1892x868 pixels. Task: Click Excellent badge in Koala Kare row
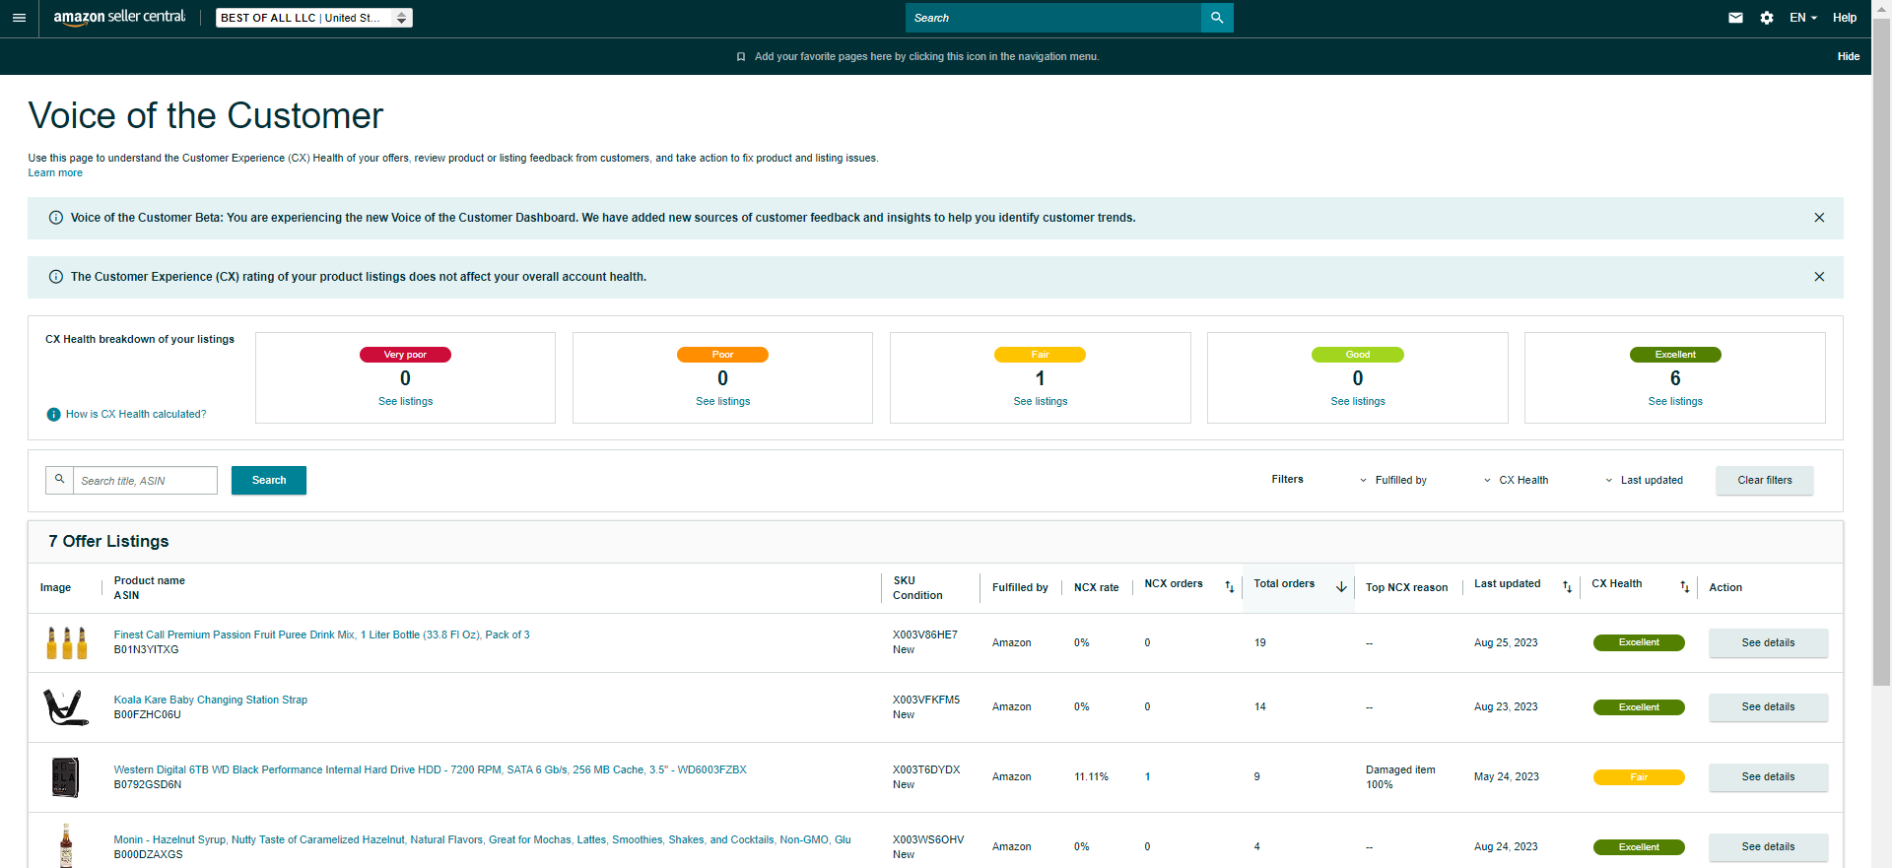click(x=1638, y=707)
